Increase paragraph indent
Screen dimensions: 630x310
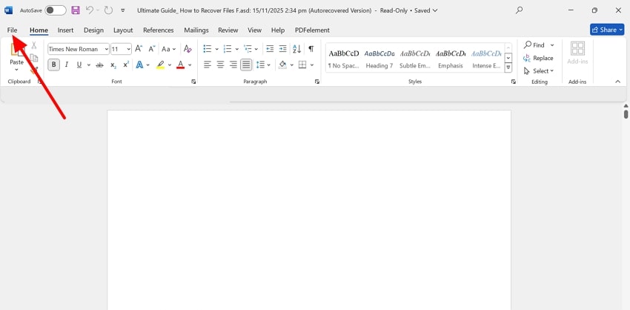(x=283, y=49)
